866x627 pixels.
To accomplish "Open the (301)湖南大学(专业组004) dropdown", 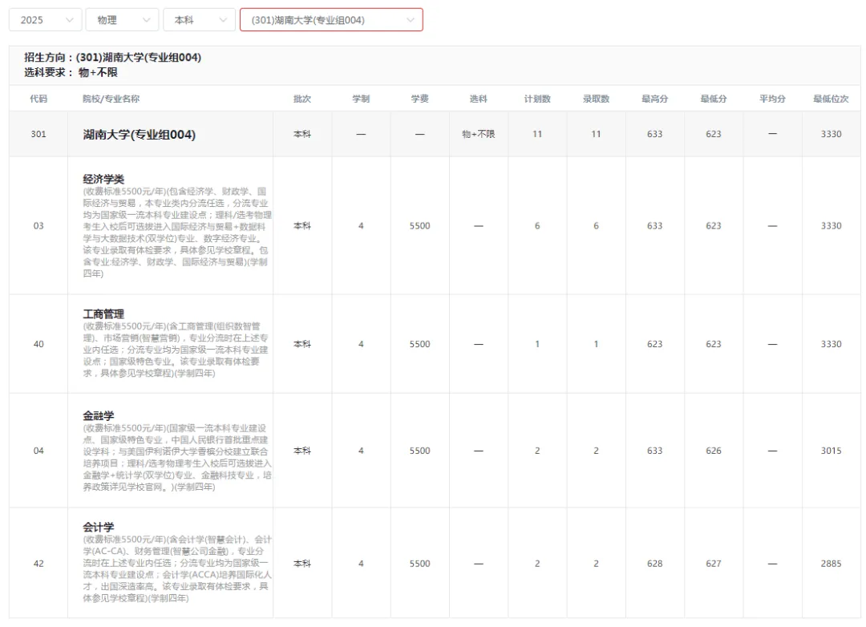I will click(x=331, y=20).
